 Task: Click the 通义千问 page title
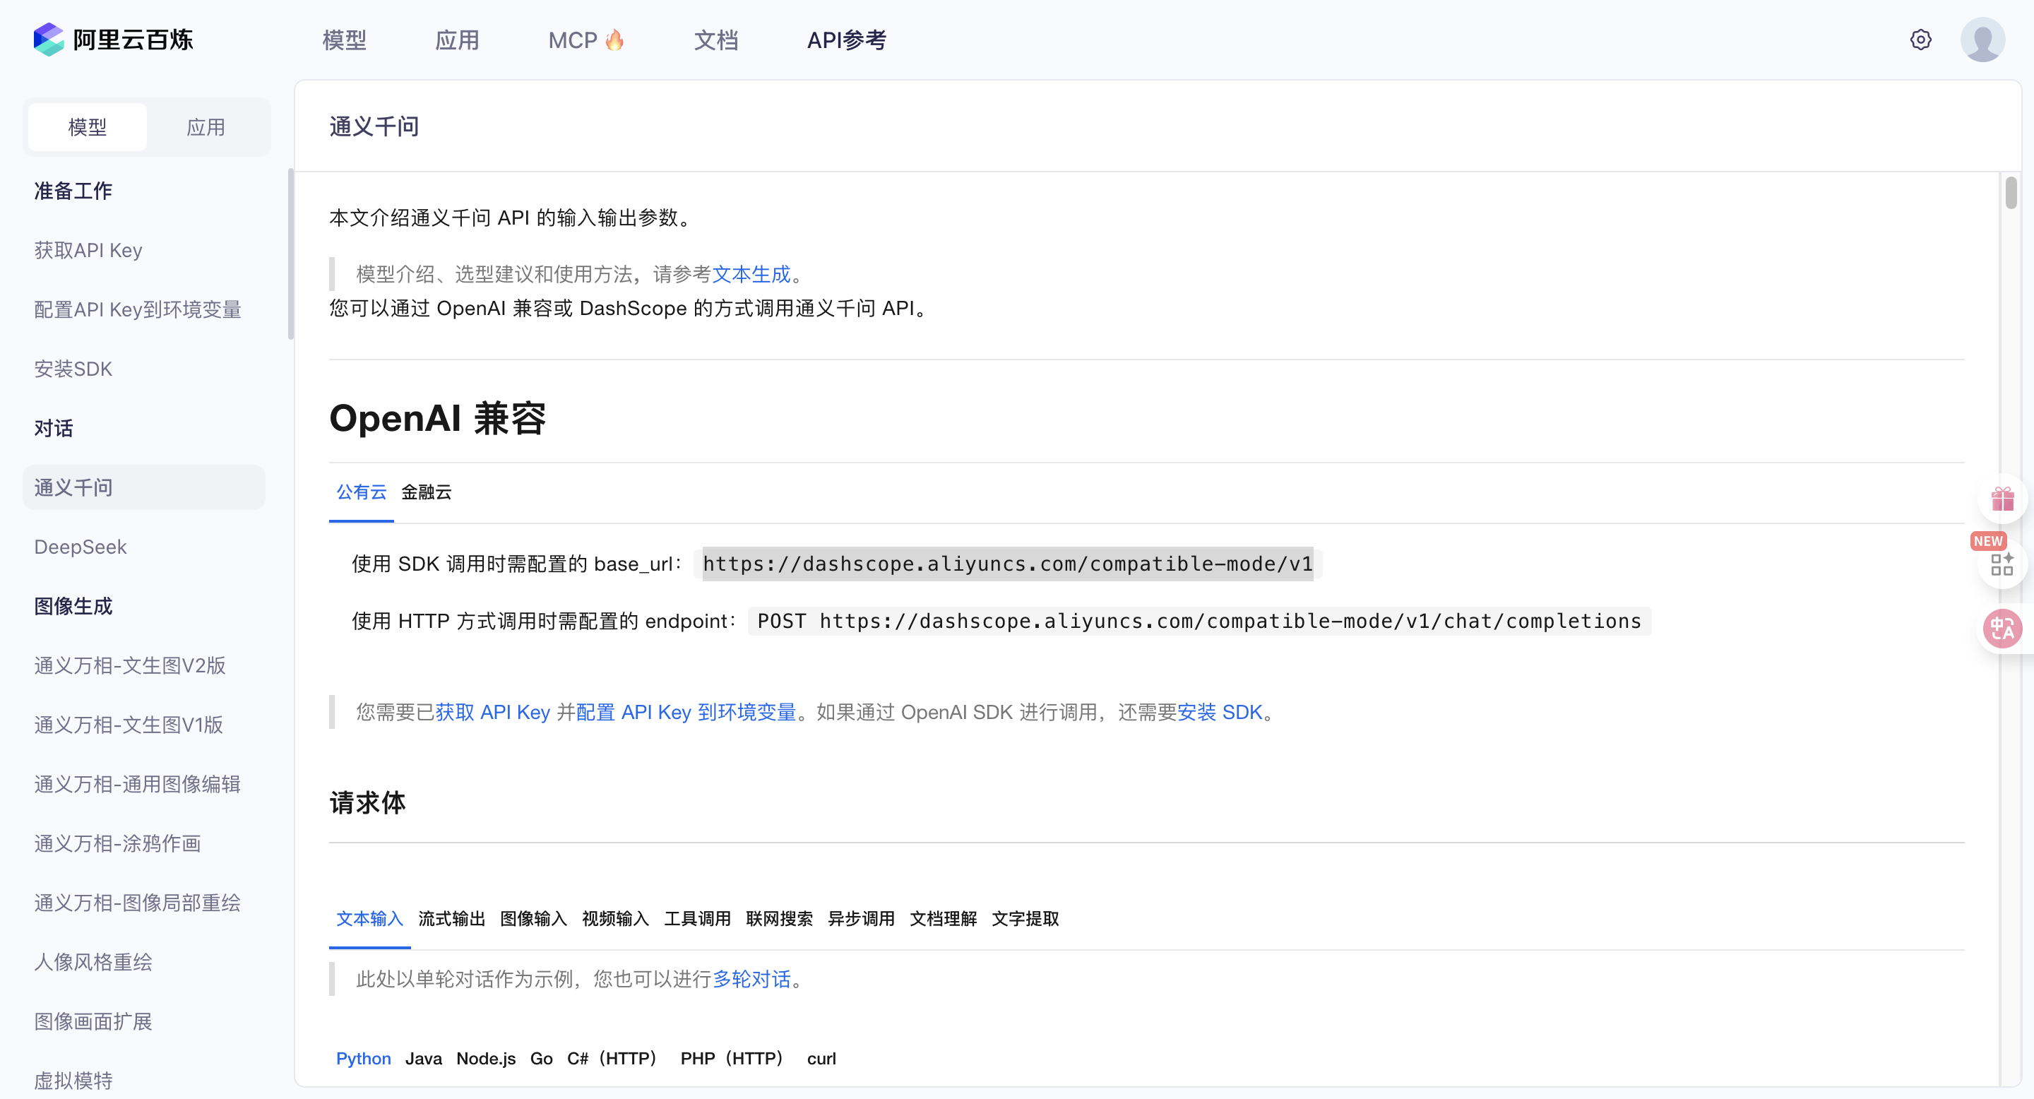374,126
